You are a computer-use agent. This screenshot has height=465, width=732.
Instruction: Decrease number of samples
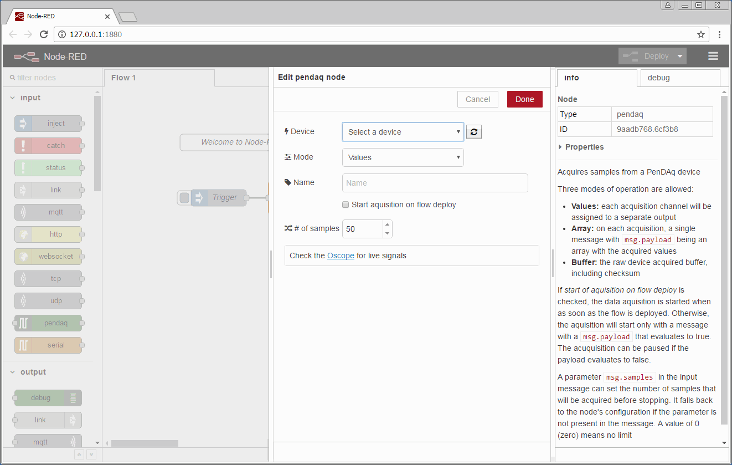[x=387, y=233]
